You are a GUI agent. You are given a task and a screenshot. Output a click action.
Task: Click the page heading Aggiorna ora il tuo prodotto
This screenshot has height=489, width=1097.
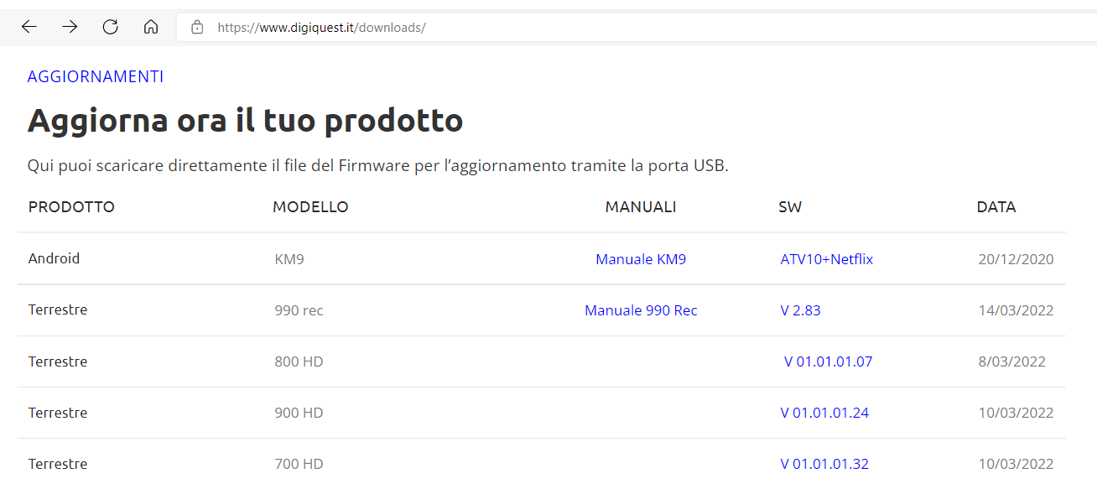[x=245, y=120]
